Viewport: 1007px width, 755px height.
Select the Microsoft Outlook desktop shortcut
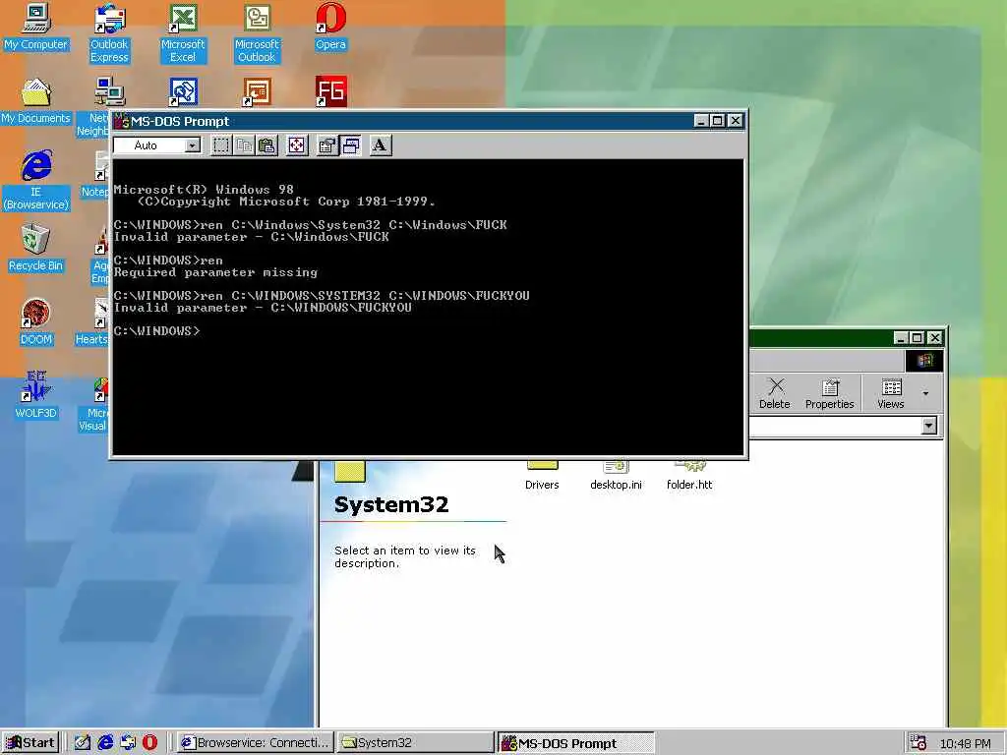coord(257,33)
